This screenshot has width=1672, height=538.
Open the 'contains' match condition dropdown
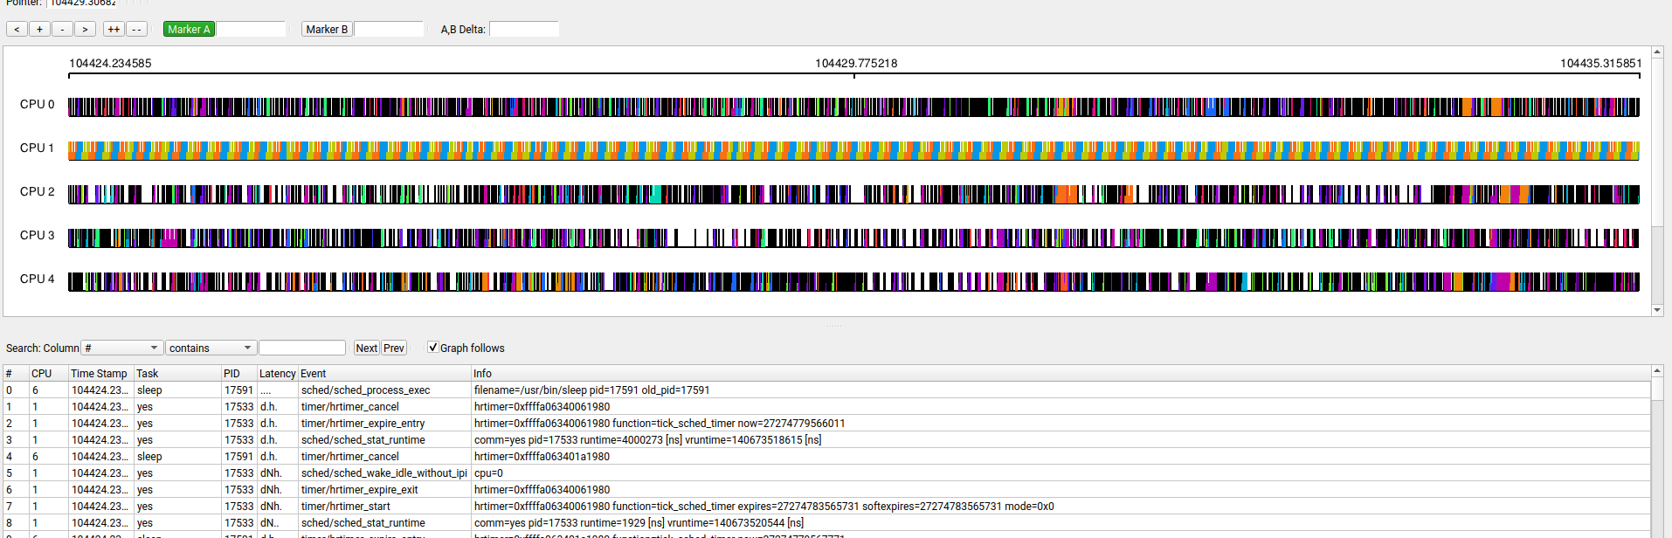tap(211, 348)
